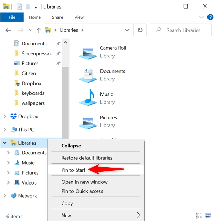Click the navigation pane scroll up arrow
Image resolution: width=215 pixels, height=221 pixels.
point(65,43)
